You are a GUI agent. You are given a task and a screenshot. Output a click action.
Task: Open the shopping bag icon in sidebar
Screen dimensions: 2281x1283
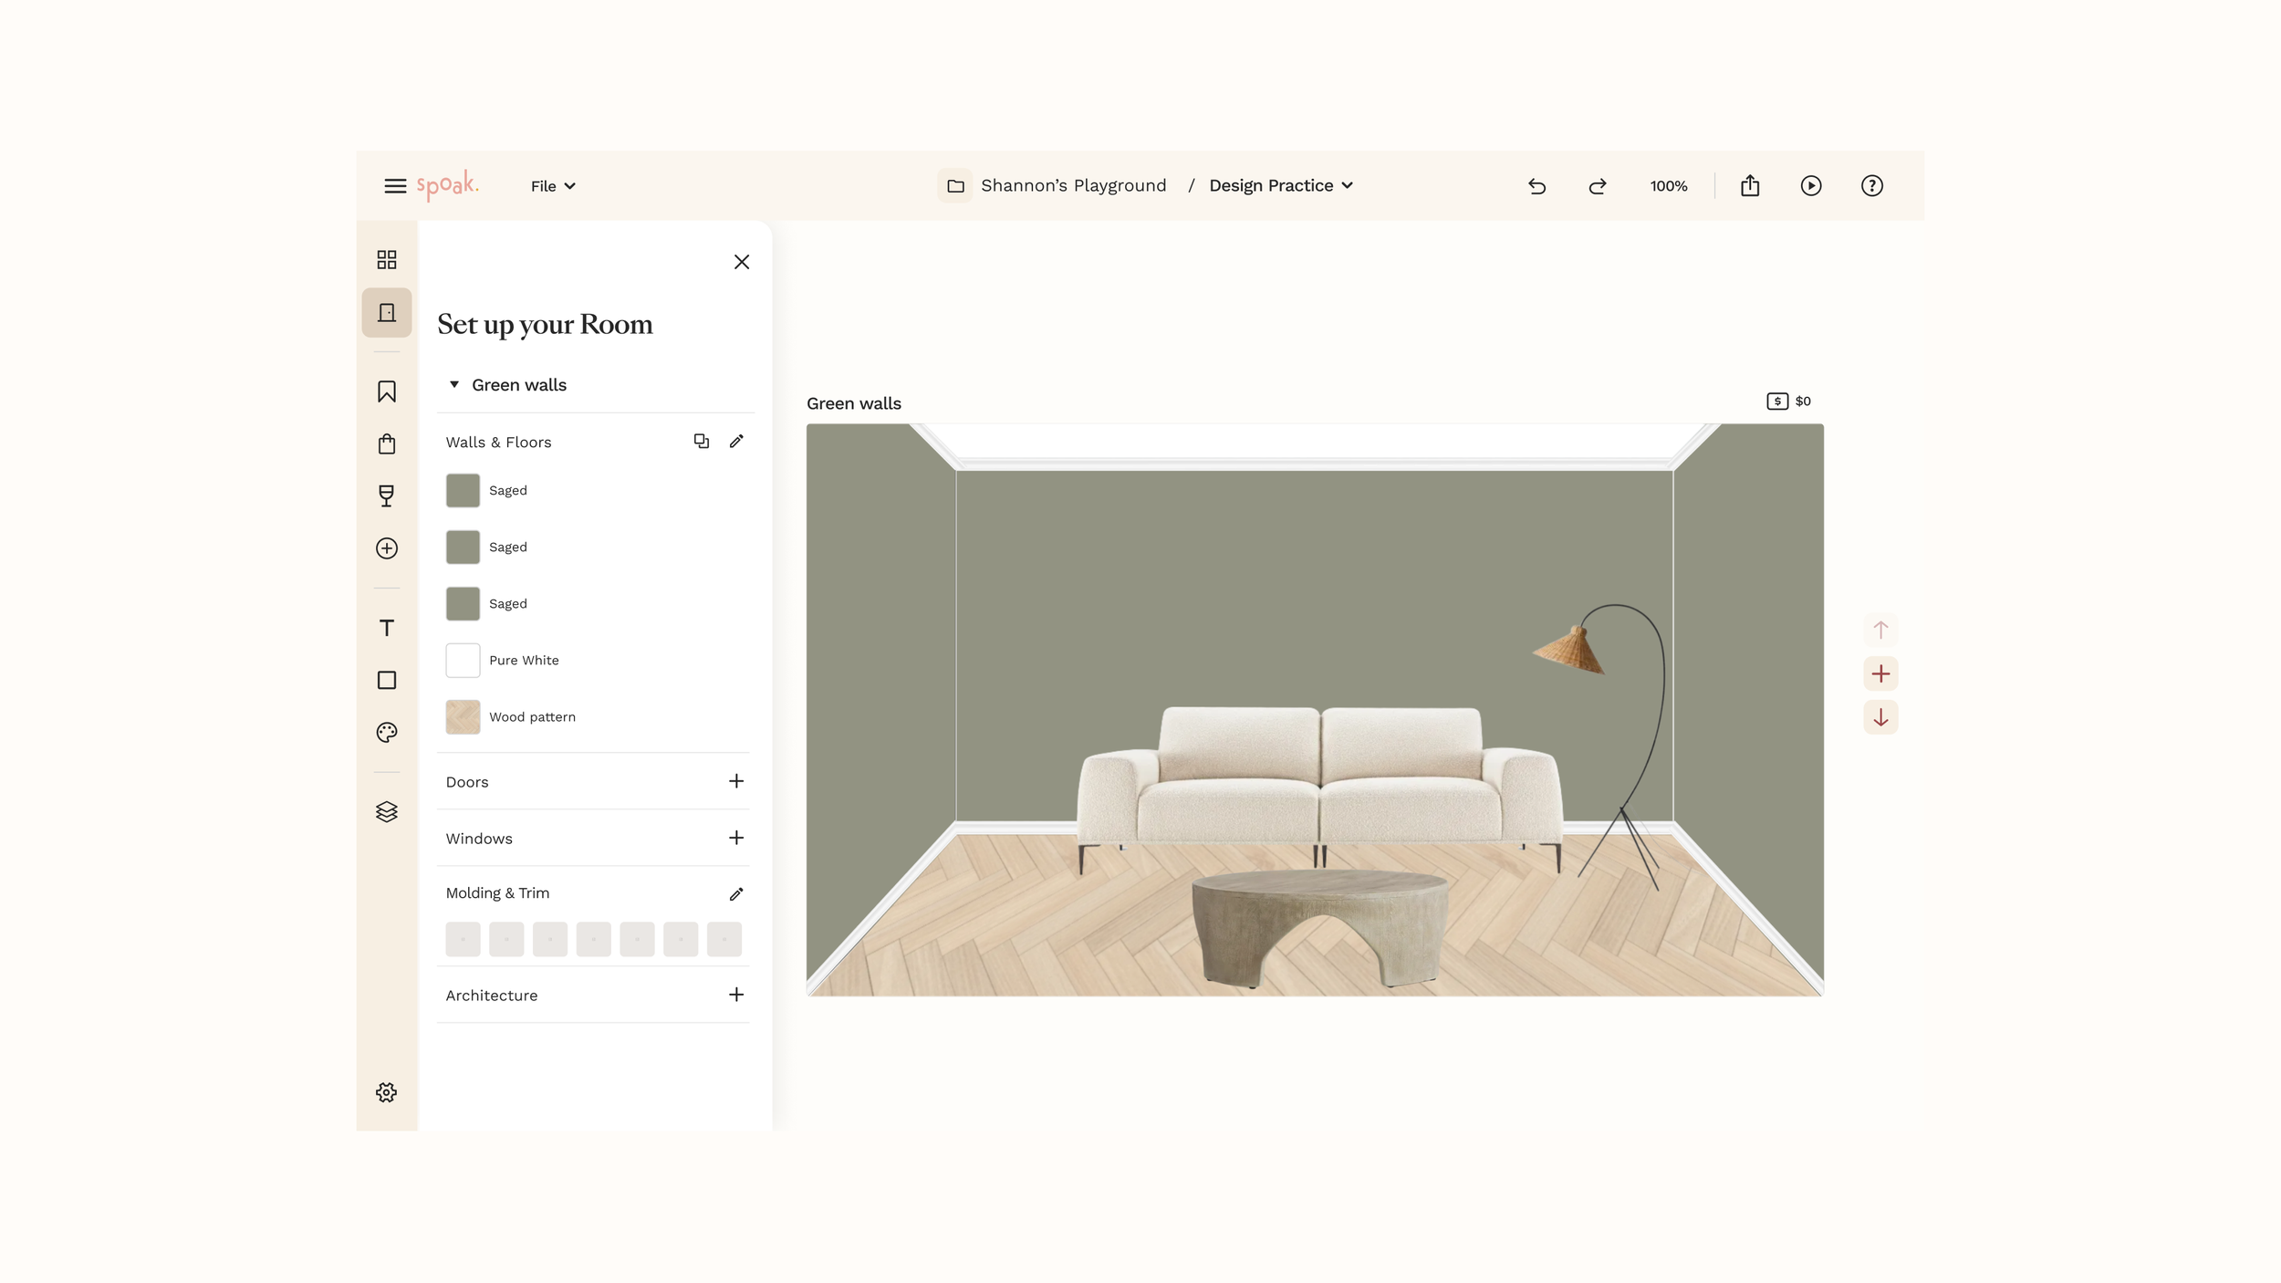[387, 444]
